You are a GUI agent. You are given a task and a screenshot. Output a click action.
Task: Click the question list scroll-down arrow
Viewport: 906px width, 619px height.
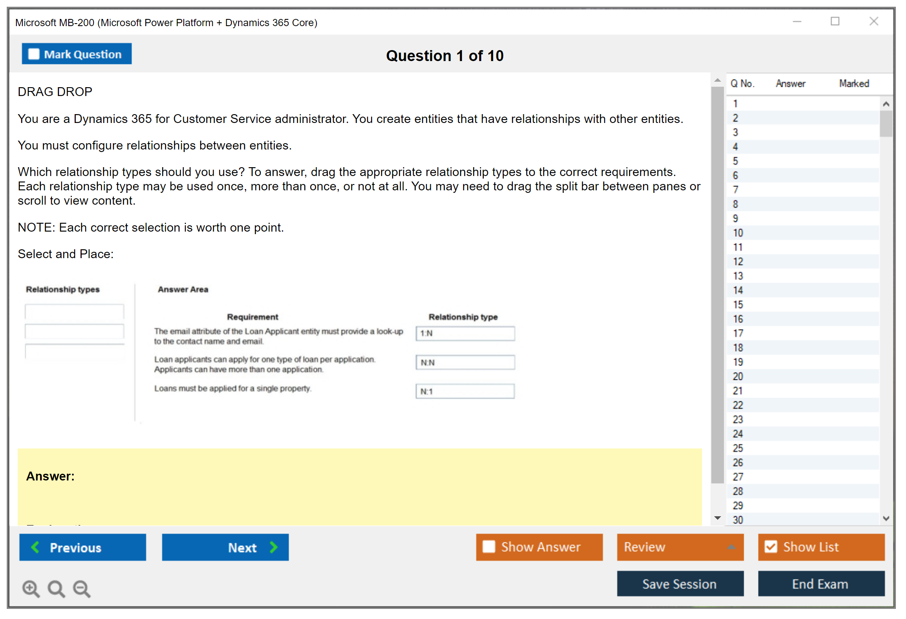886,518
